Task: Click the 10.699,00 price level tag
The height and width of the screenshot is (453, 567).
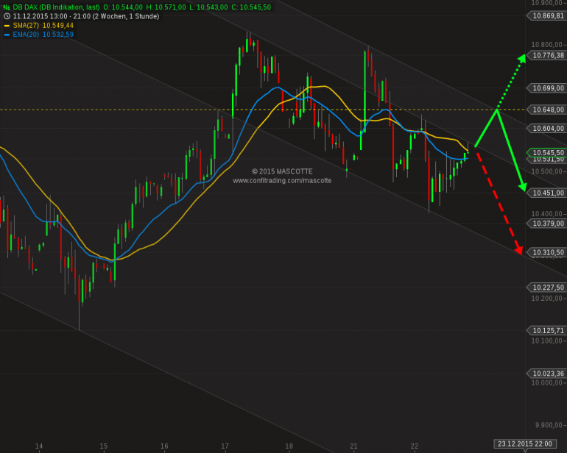Action: pyautogui.click(x=546, y=88)
